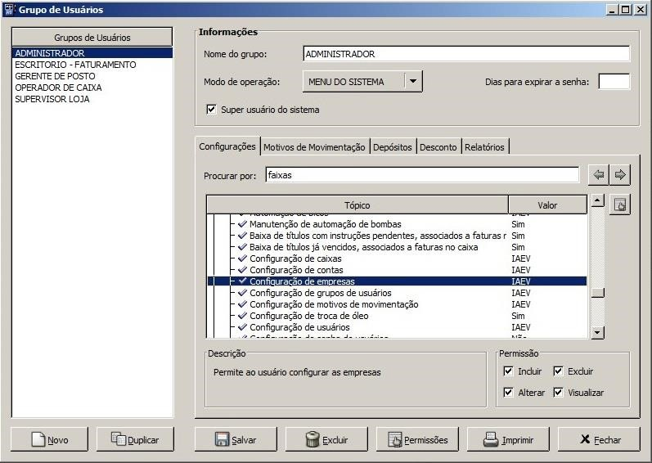The height and width of the screenshot is (463, 652).
Task: Open the Motivos de Movimentação tab
Action: [314, 147]
